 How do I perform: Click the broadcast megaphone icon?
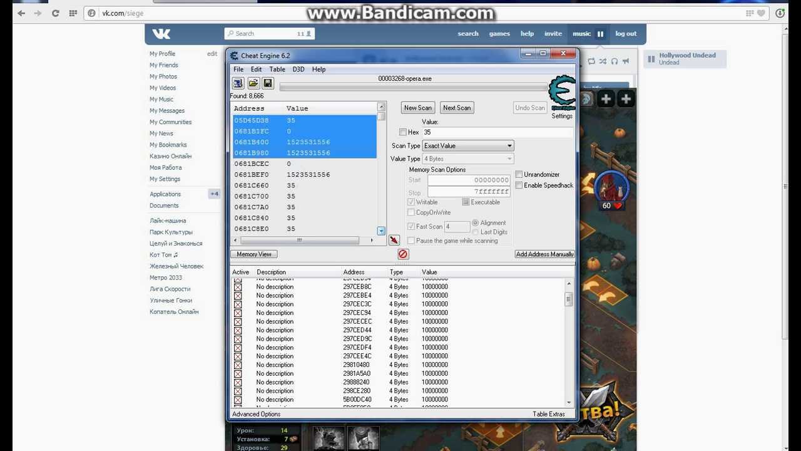tap(626, 61)
